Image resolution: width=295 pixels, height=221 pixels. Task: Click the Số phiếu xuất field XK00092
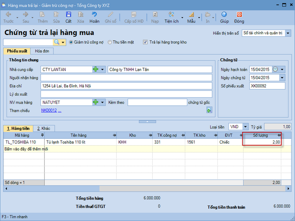[267, 86]
